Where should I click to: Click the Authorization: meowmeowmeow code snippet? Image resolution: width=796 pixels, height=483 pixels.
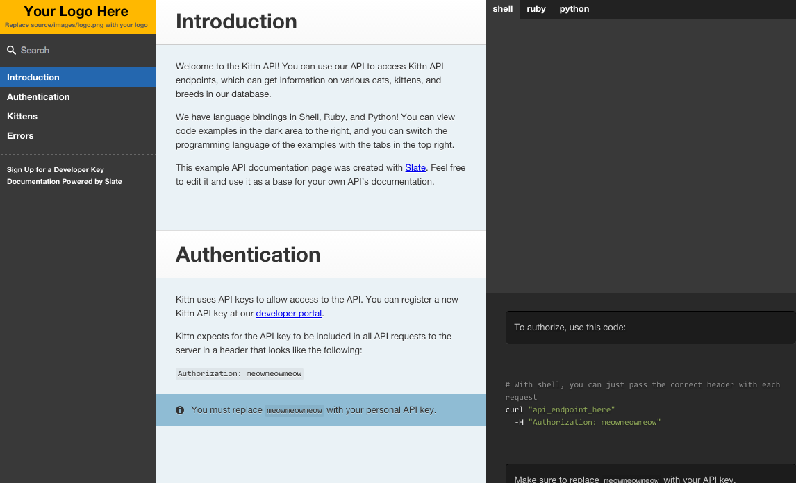239,373
